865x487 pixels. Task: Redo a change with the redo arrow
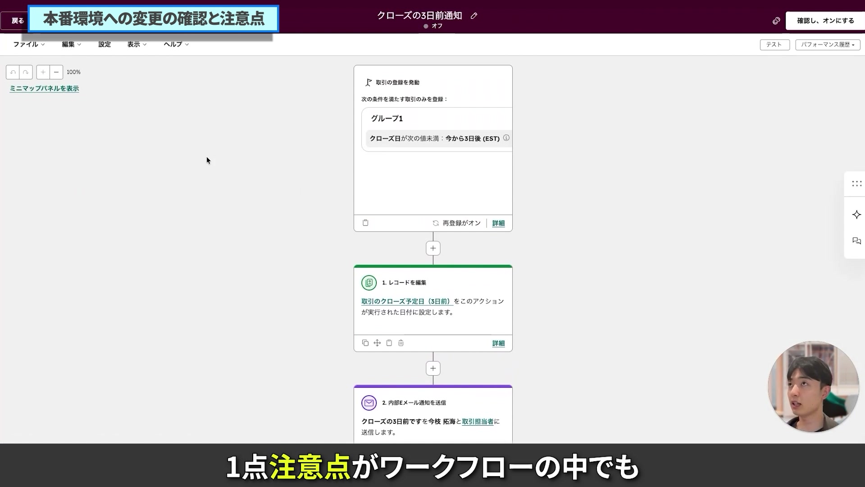26,72
